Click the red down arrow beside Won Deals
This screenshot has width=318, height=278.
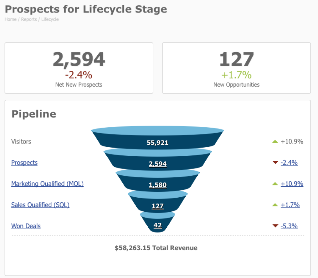pyautogui.click(x=275, y=226)
